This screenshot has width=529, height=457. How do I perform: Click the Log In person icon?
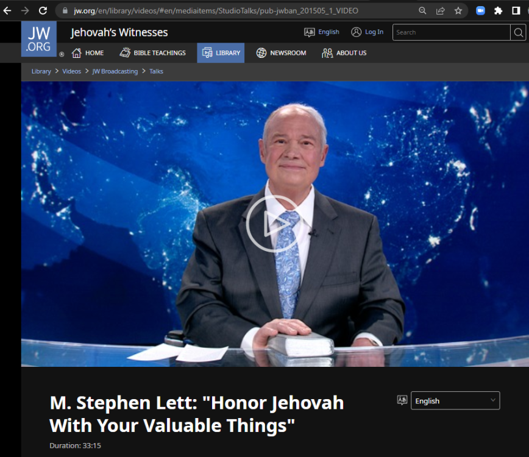pyautogui.click(x=356, y=32)
